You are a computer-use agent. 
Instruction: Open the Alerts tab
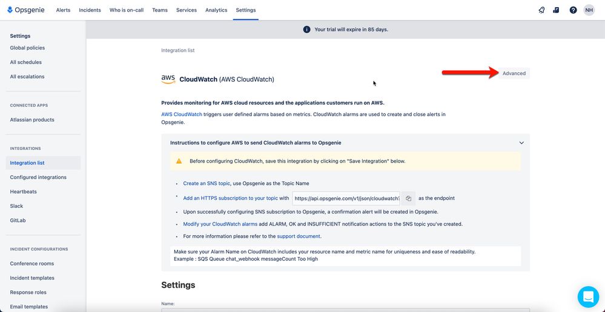63,10
